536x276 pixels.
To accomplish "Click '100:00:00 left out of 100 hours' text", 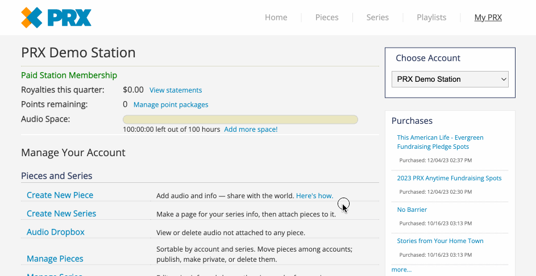I will [x=172, y=129].
